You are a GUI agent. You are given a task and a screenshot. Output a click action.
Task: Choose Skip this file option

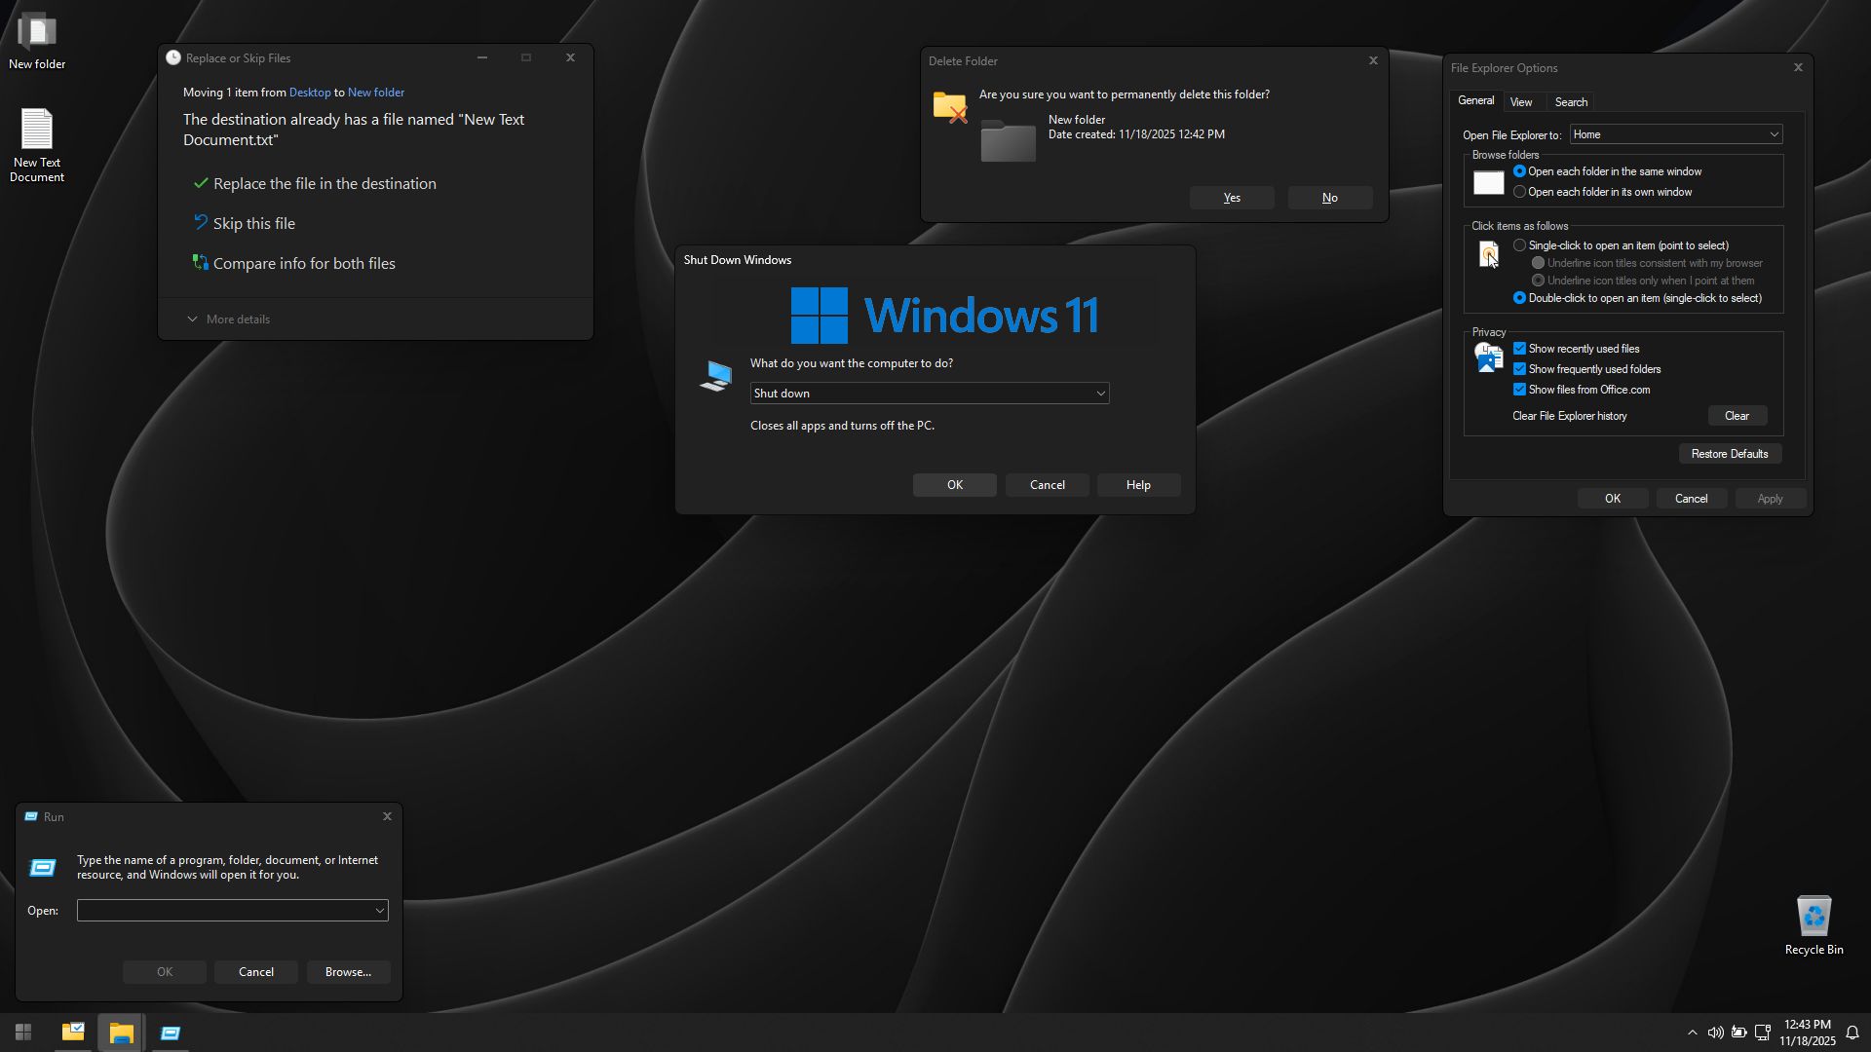(x=253, y=224)
